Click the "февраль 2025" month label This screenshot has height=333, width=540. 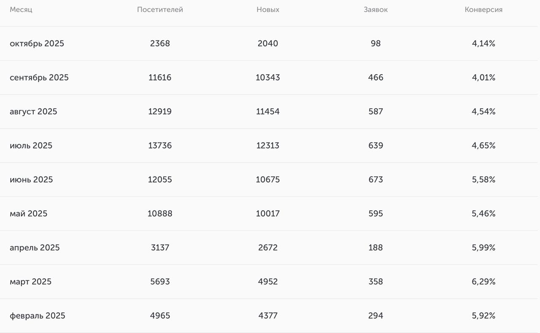tap(38, 316)
